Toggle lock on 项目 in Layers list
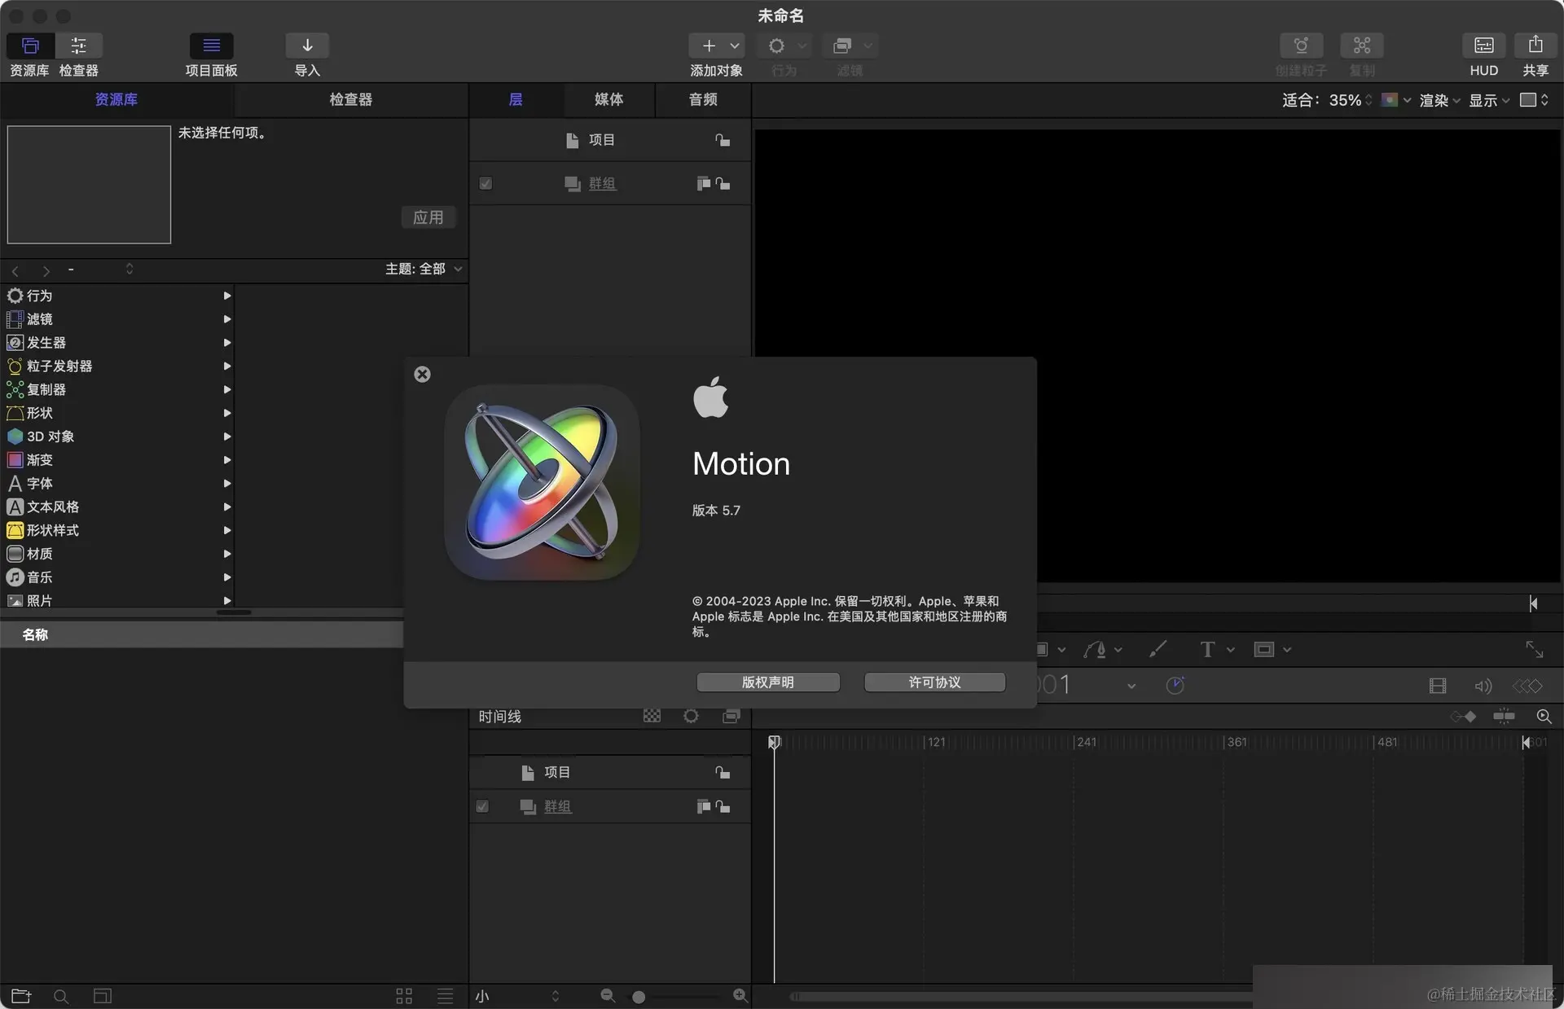This screenshot has width=1564, height=1009. (x=723, y=140)
